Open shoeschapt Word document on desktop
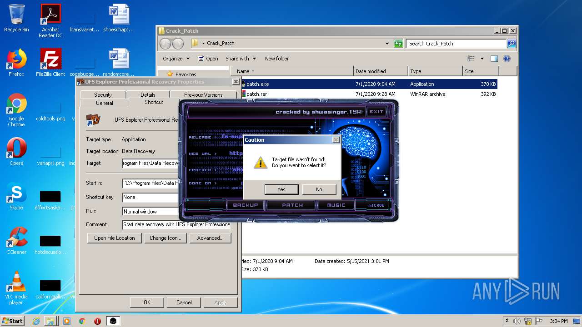Viewport: 582px width, 327px height. (x=119, y=18)
